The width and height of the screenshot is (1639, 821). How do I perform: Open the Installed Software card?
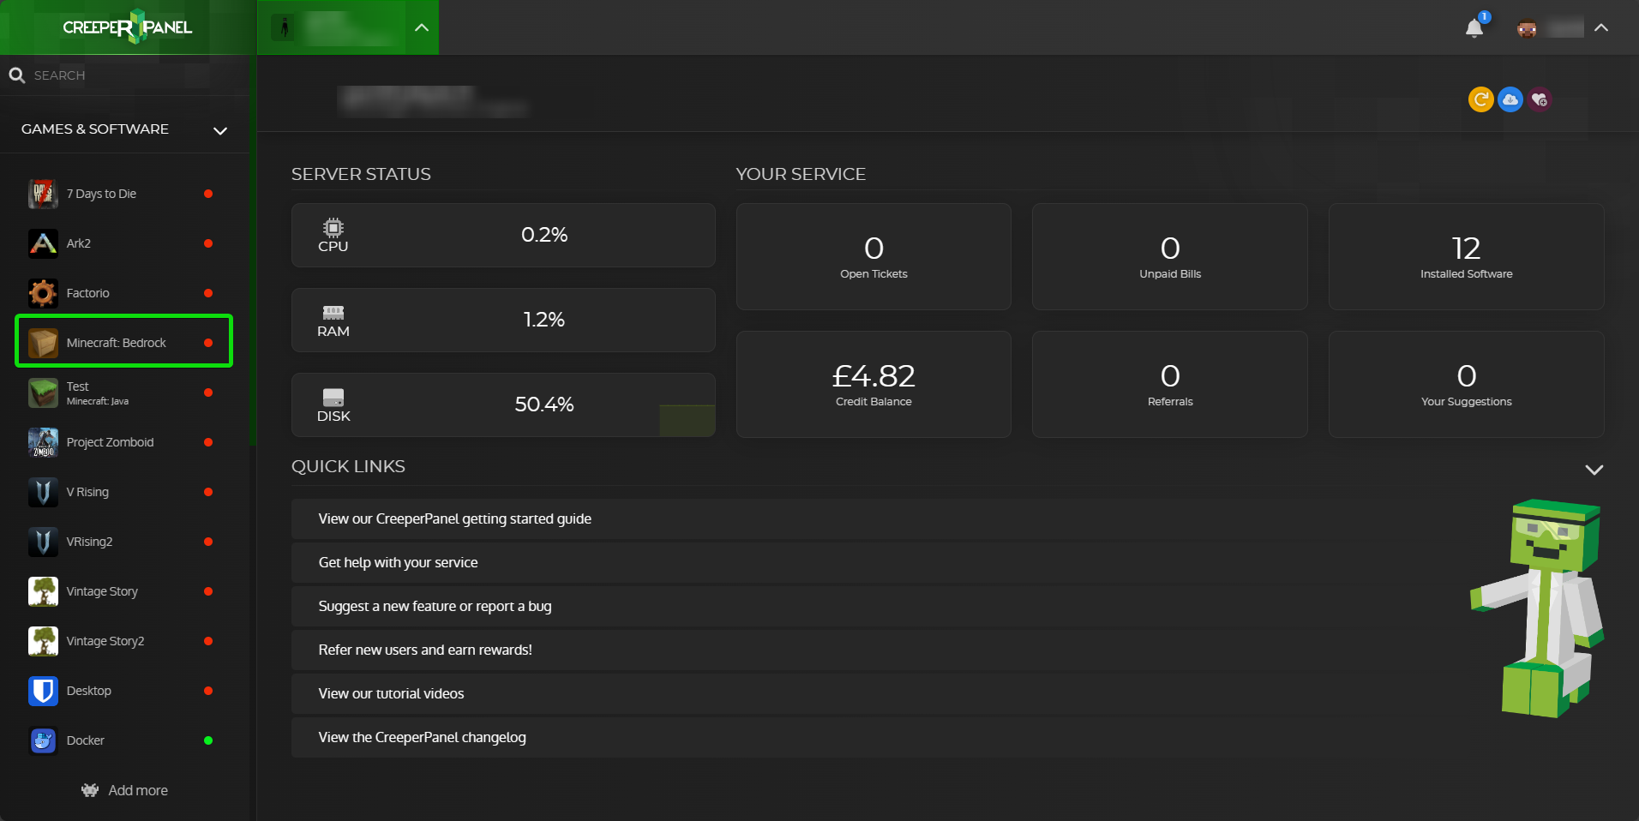click(1466, 256)
